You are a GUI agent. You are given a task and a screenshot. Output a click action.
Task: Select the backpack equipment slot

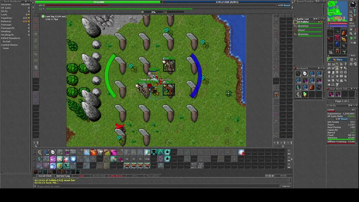pos(344,33)
